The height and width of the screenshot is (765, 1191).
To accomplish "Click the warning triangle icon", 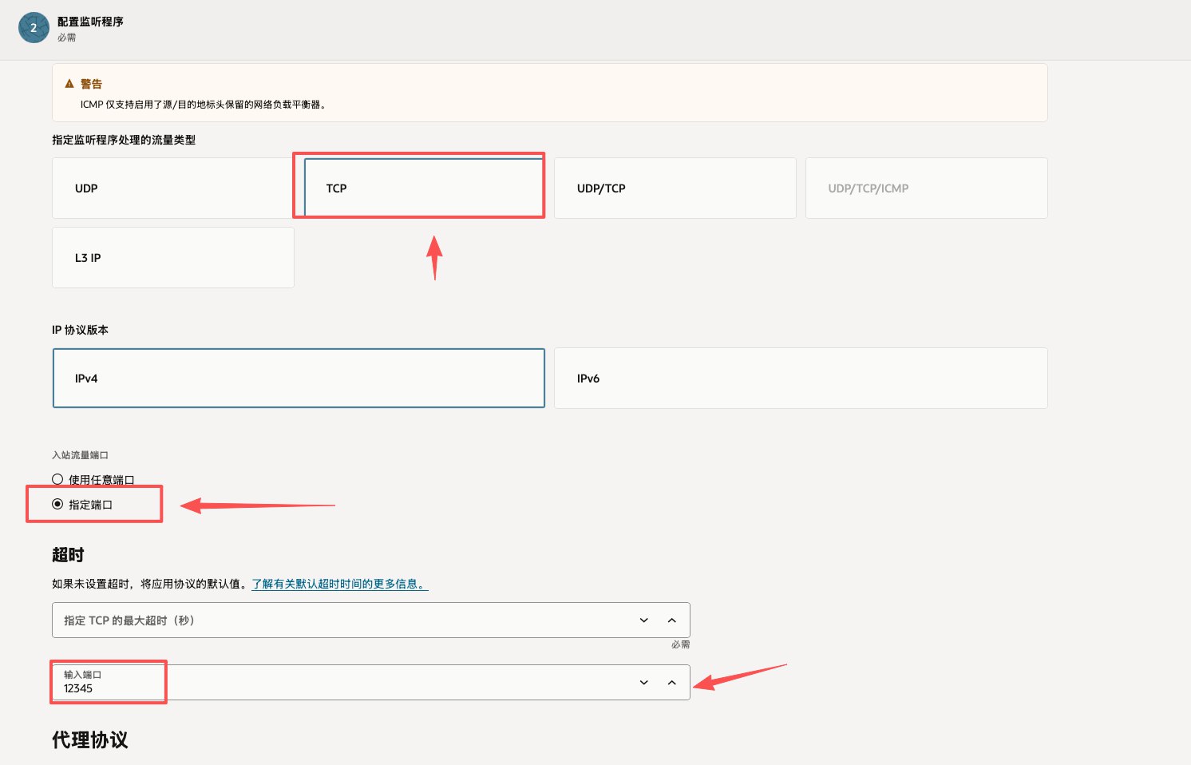I will [x=69, y=84].
